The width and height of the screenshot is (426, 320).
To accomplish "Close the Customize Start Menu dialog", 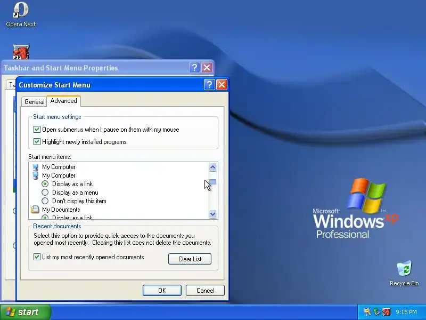I will click(x=222, y=85).
